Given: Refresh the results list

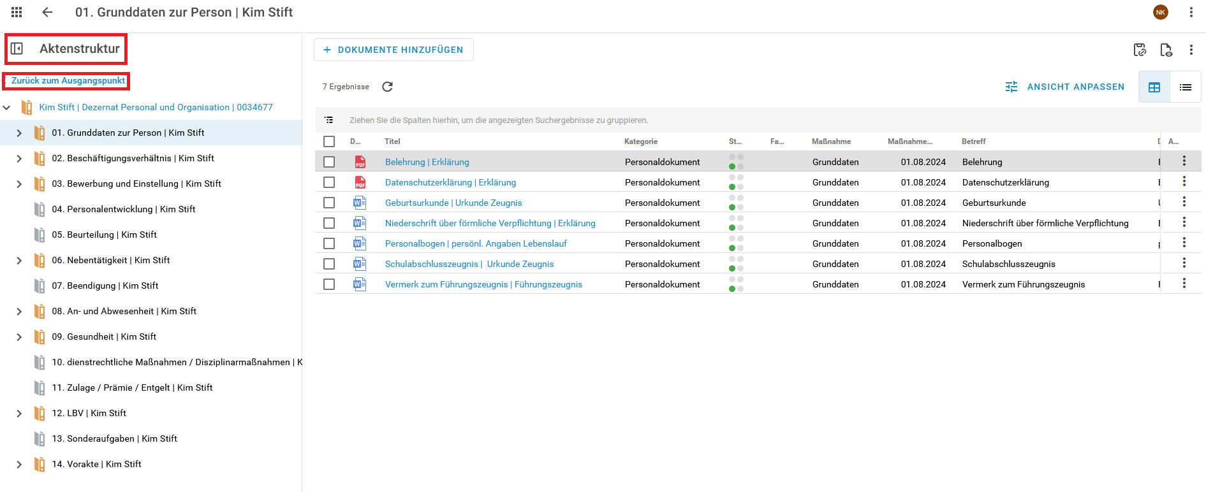Looking at the screenshot, I should tap(387, 87).
